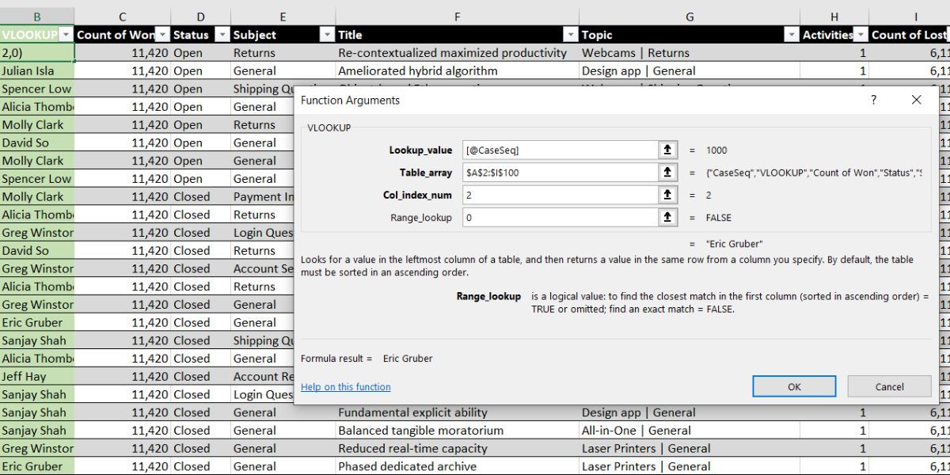Select column D header
Screen dimensions: 950x475
click(200, 17)
